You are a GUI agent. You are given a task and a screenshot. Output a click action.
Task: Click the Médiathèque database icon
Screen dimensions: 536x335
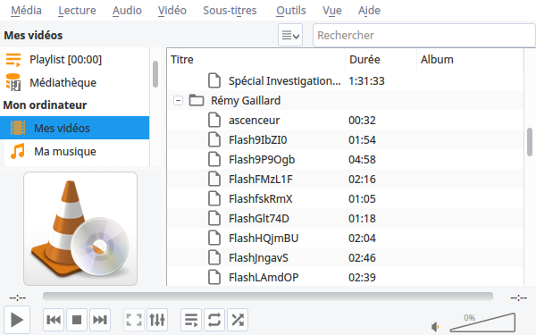coord(13,82)
